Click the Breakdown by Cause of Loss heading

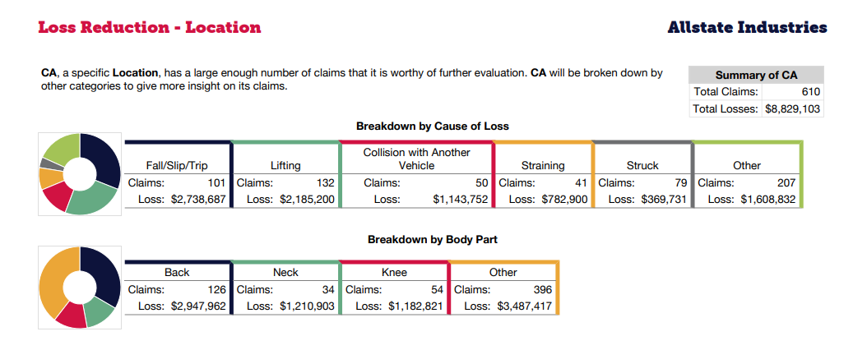tap(433, 127)
